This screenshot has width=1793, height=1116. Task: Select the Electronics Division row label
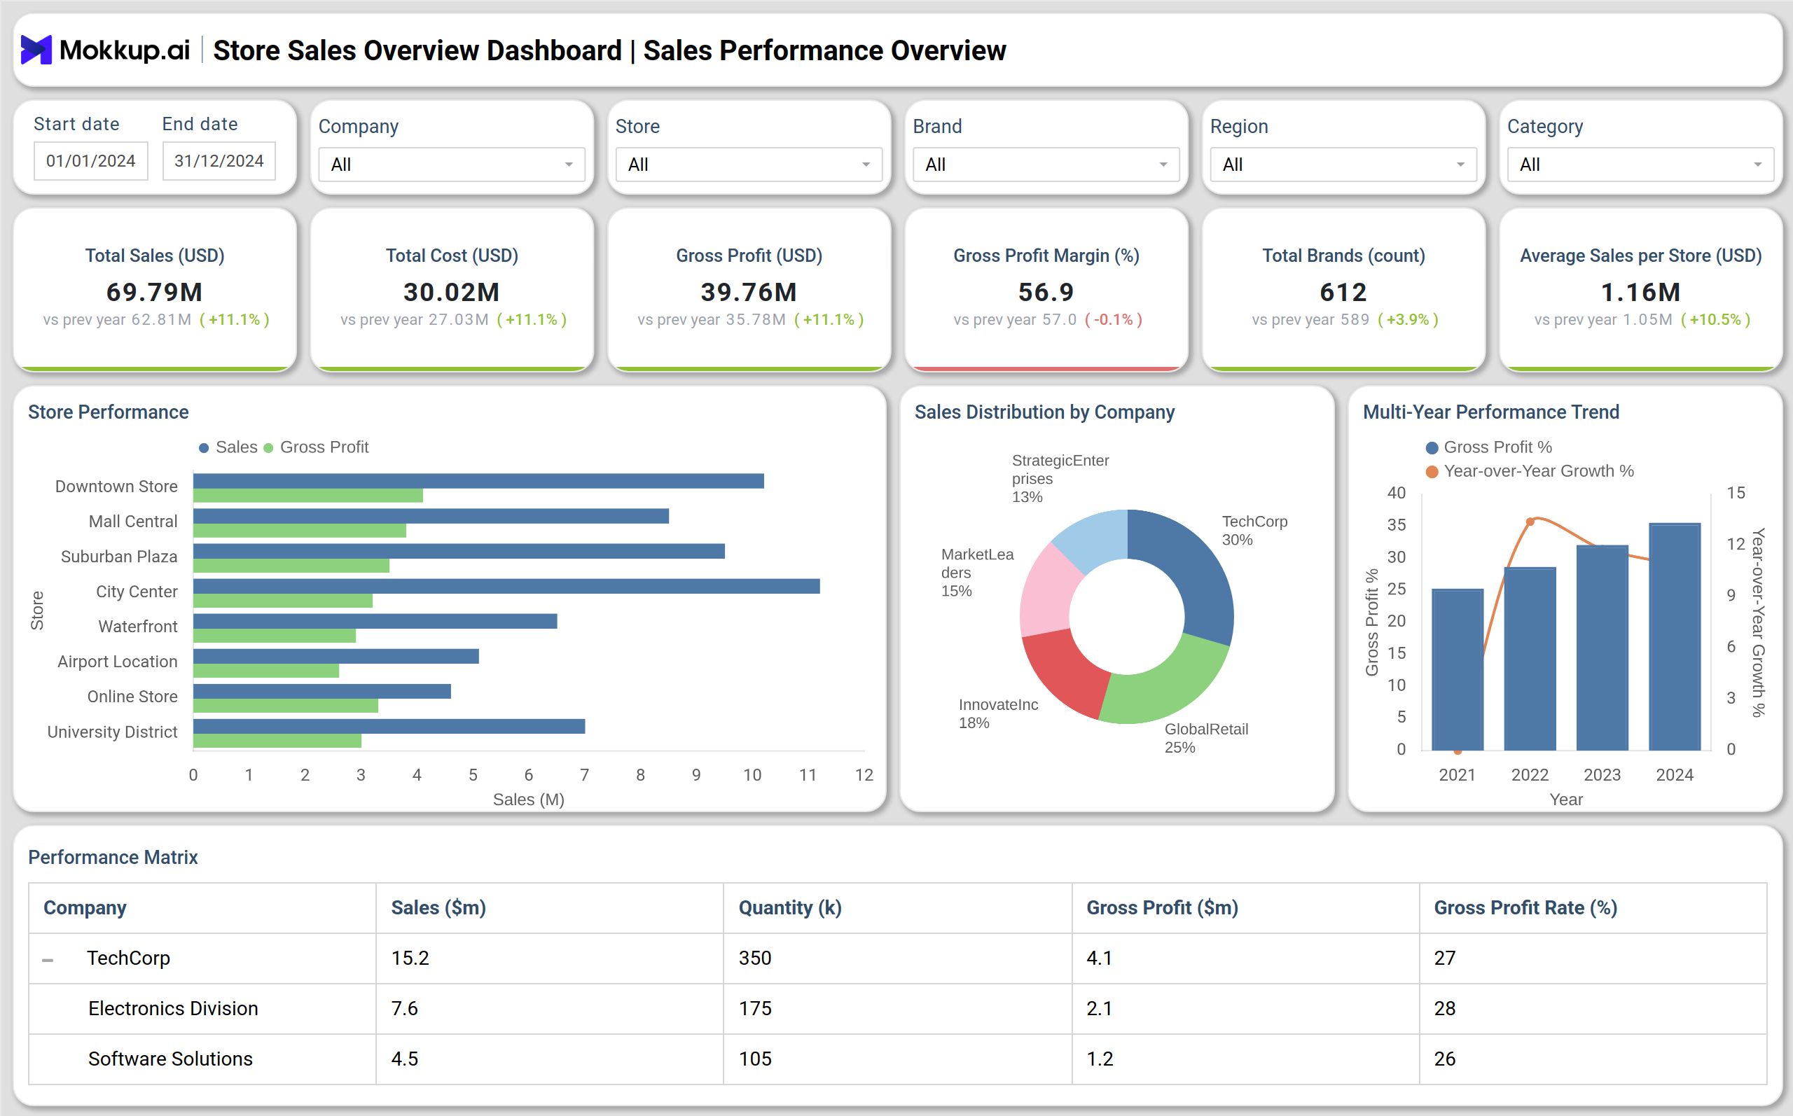click(174, 1008)
